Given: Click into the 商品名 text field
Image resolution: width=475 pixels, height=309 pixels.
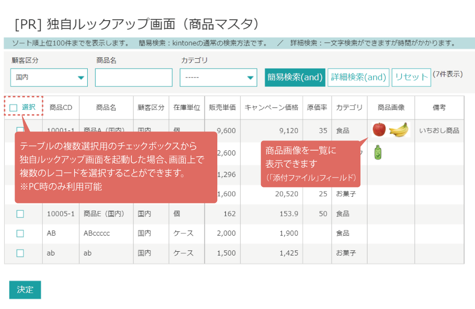Looking at the screenshot, I should tap(134, 77).
